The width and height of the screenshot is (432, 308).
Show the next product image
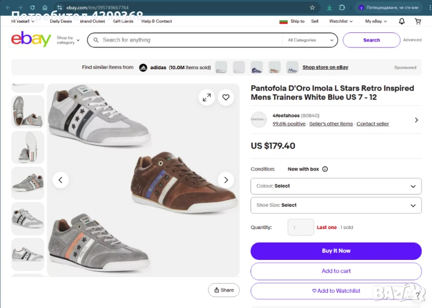click(x=226, y=180)
